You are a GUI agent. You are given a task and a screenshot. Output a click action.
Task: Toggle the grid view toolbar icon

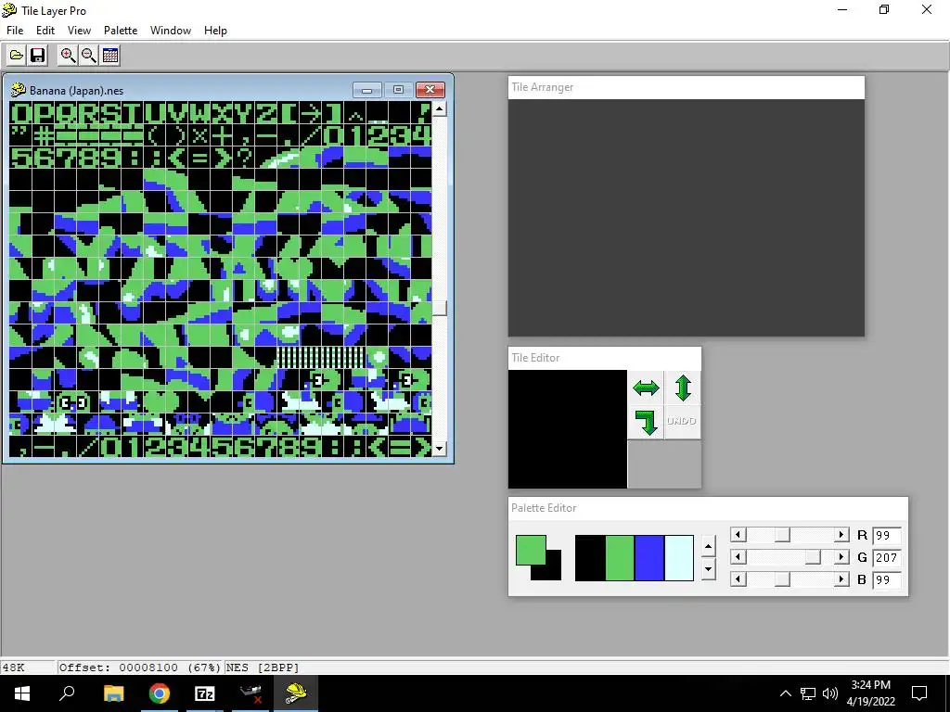pyautogui.click(x=110, y=56)
